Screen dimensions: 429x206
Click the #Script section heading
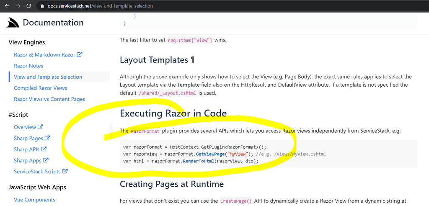[x=18, y=115]
